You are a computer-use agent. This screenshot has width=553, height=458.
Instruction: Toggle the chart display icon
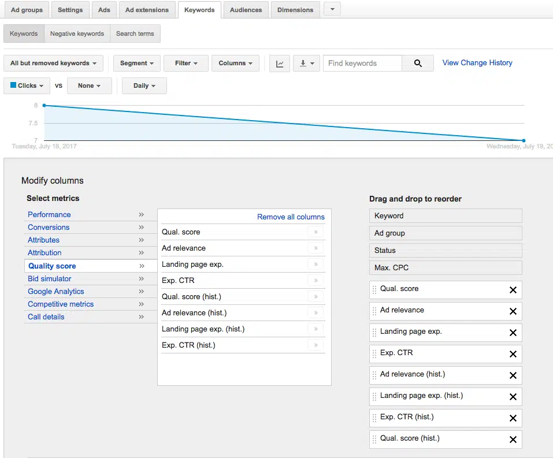coord(280,64)
